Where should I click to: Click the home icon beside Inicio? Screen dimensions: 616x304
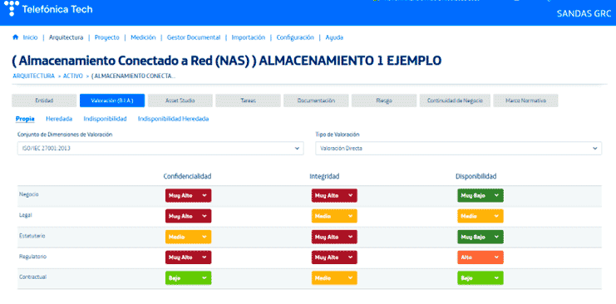(16, 37)
